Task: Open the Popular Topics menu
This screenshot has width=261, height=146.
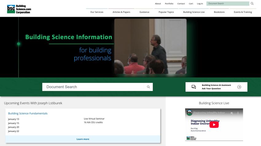Action: click(166, 12)
